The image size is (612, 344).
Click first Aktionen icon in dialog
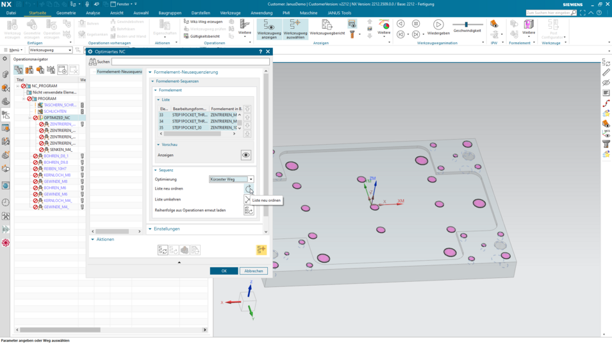[x=163, y=250]
